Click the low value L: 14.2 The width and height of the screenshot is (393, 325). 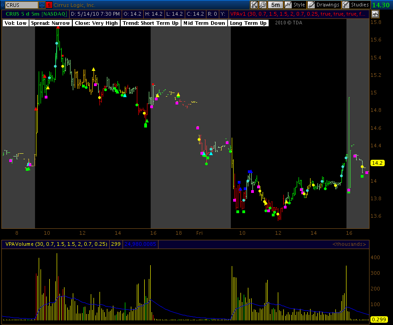point(175,14)
